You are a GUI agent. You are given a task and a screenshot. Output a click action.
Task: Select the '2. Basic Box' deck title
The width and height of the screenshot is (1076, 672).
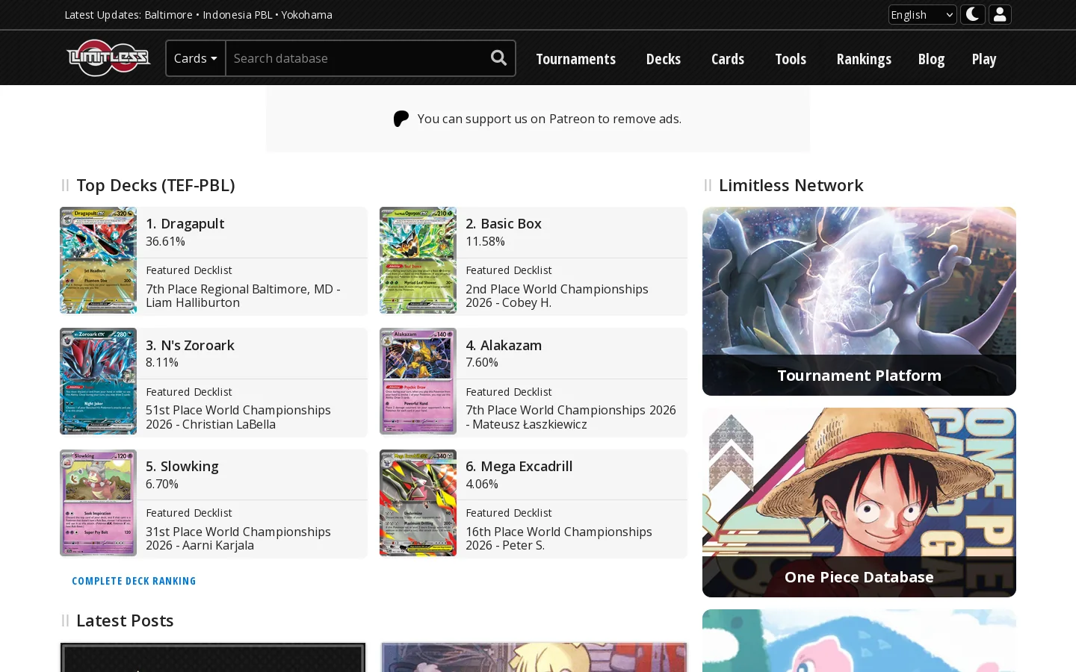click(504, 223)
